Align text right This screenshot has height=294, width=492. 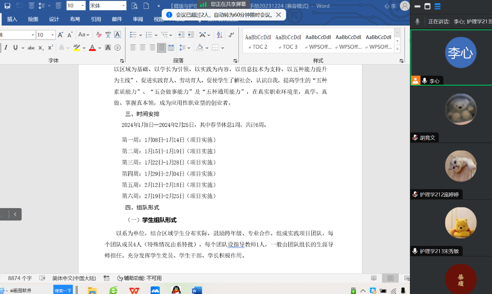click(x=152, y=48)
